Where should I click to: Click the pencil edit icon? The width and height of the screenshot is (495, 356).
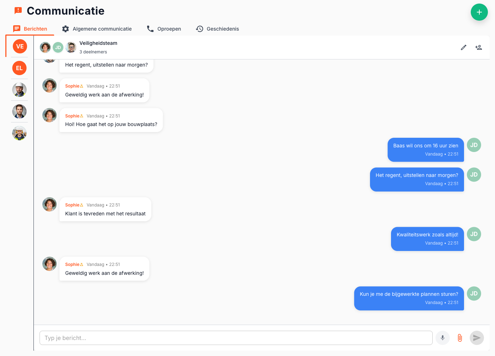463,47
